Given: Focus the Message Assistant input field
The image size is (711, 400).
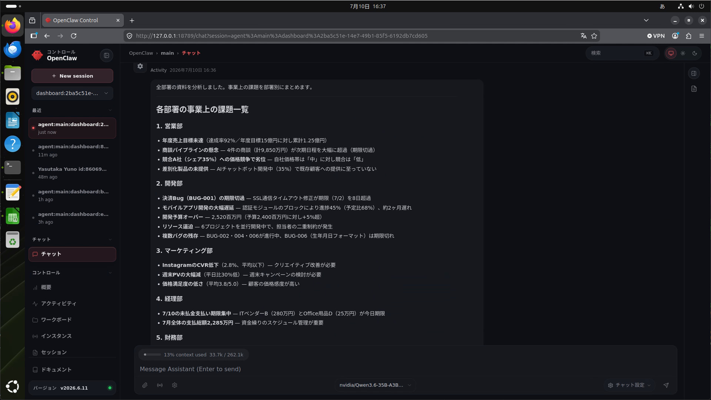Looking at the screenshot, I should pyautogui.click(x=405, y=369).
